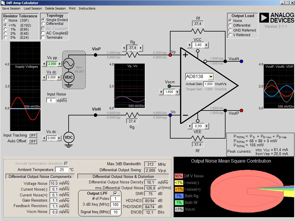Choose Single Ended topology

tap(43, 20)
